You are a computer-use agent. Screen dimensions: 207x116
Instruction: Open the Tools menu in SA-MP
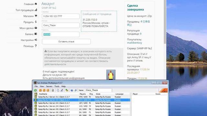[x=57, y=86]
